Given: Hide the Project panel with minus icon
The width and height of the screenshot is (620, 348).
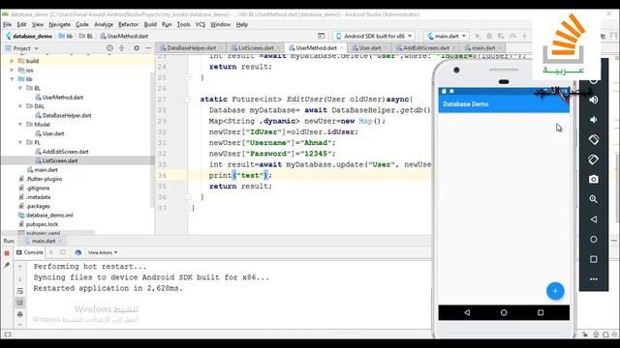Looking at the screenshot, I should coord(148,48).
